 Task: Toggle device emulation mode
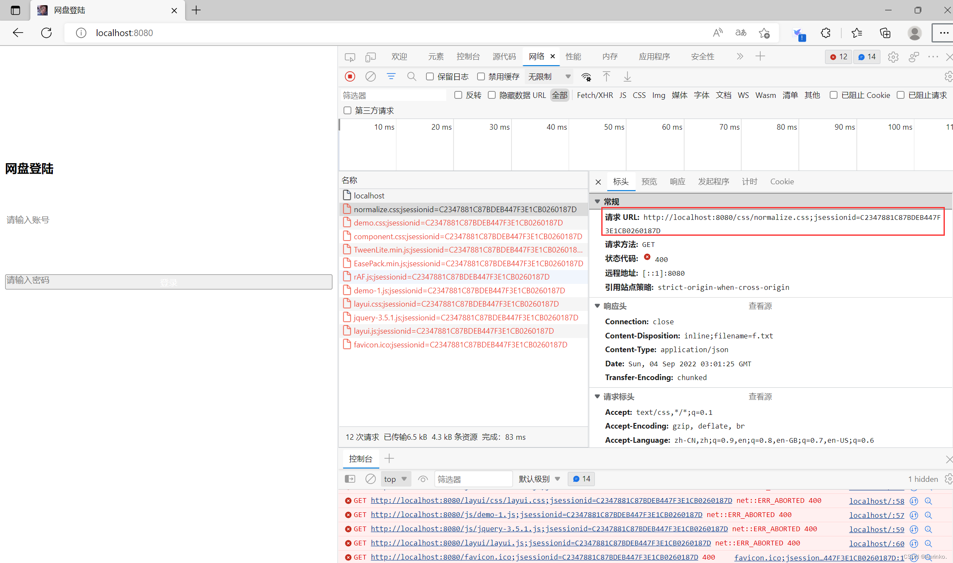370,57
